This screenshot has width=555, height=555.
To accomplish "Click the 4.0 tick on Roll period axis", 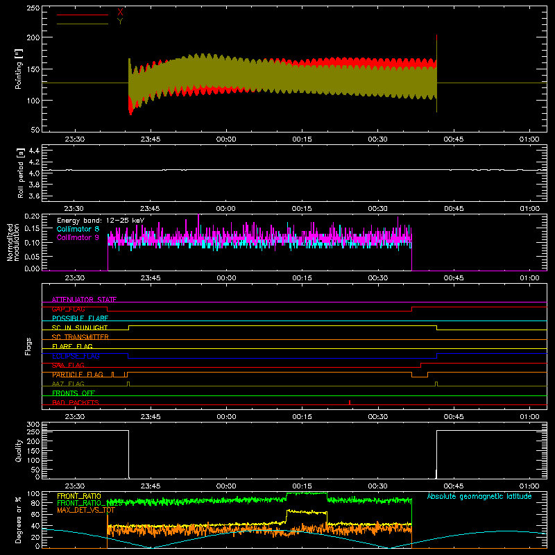I will 34,173.
